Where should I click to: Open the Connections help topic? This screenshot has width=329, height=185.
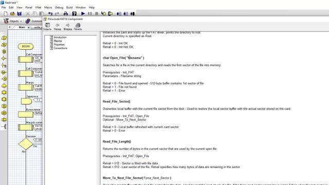click(x=61, y=48)
